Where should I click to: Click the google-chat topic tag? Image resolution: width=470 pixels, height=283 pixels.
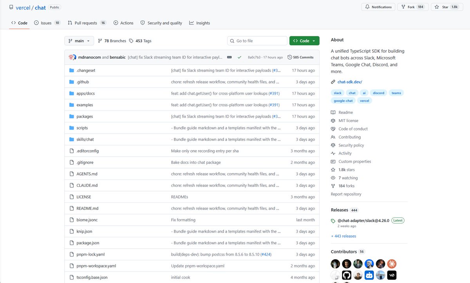[343, 101]
